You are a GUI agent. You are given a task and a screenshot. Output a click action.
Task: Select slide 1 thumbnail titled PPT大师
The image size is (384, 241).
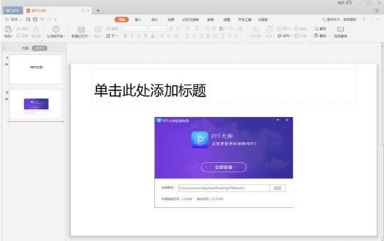pos(36,69)
